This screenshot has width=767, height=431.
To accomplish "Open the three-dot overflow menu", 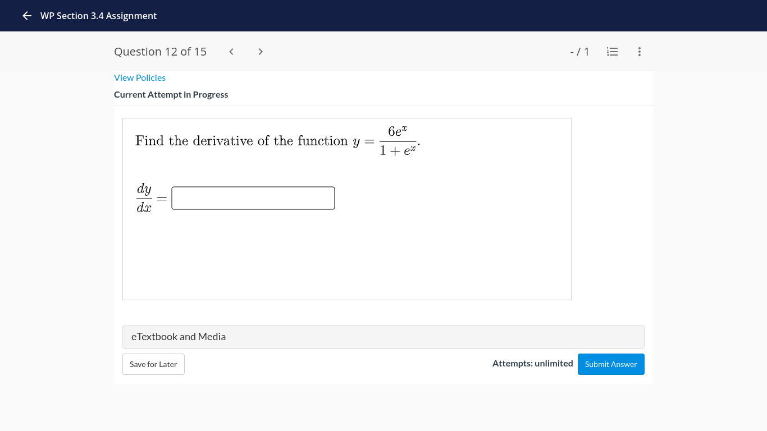I will pos(639,51).
